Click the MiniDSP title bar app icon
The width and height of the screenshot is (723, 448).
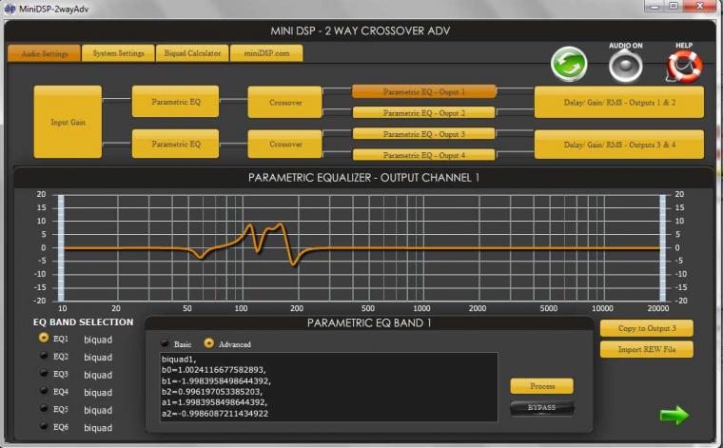[10, 9]
